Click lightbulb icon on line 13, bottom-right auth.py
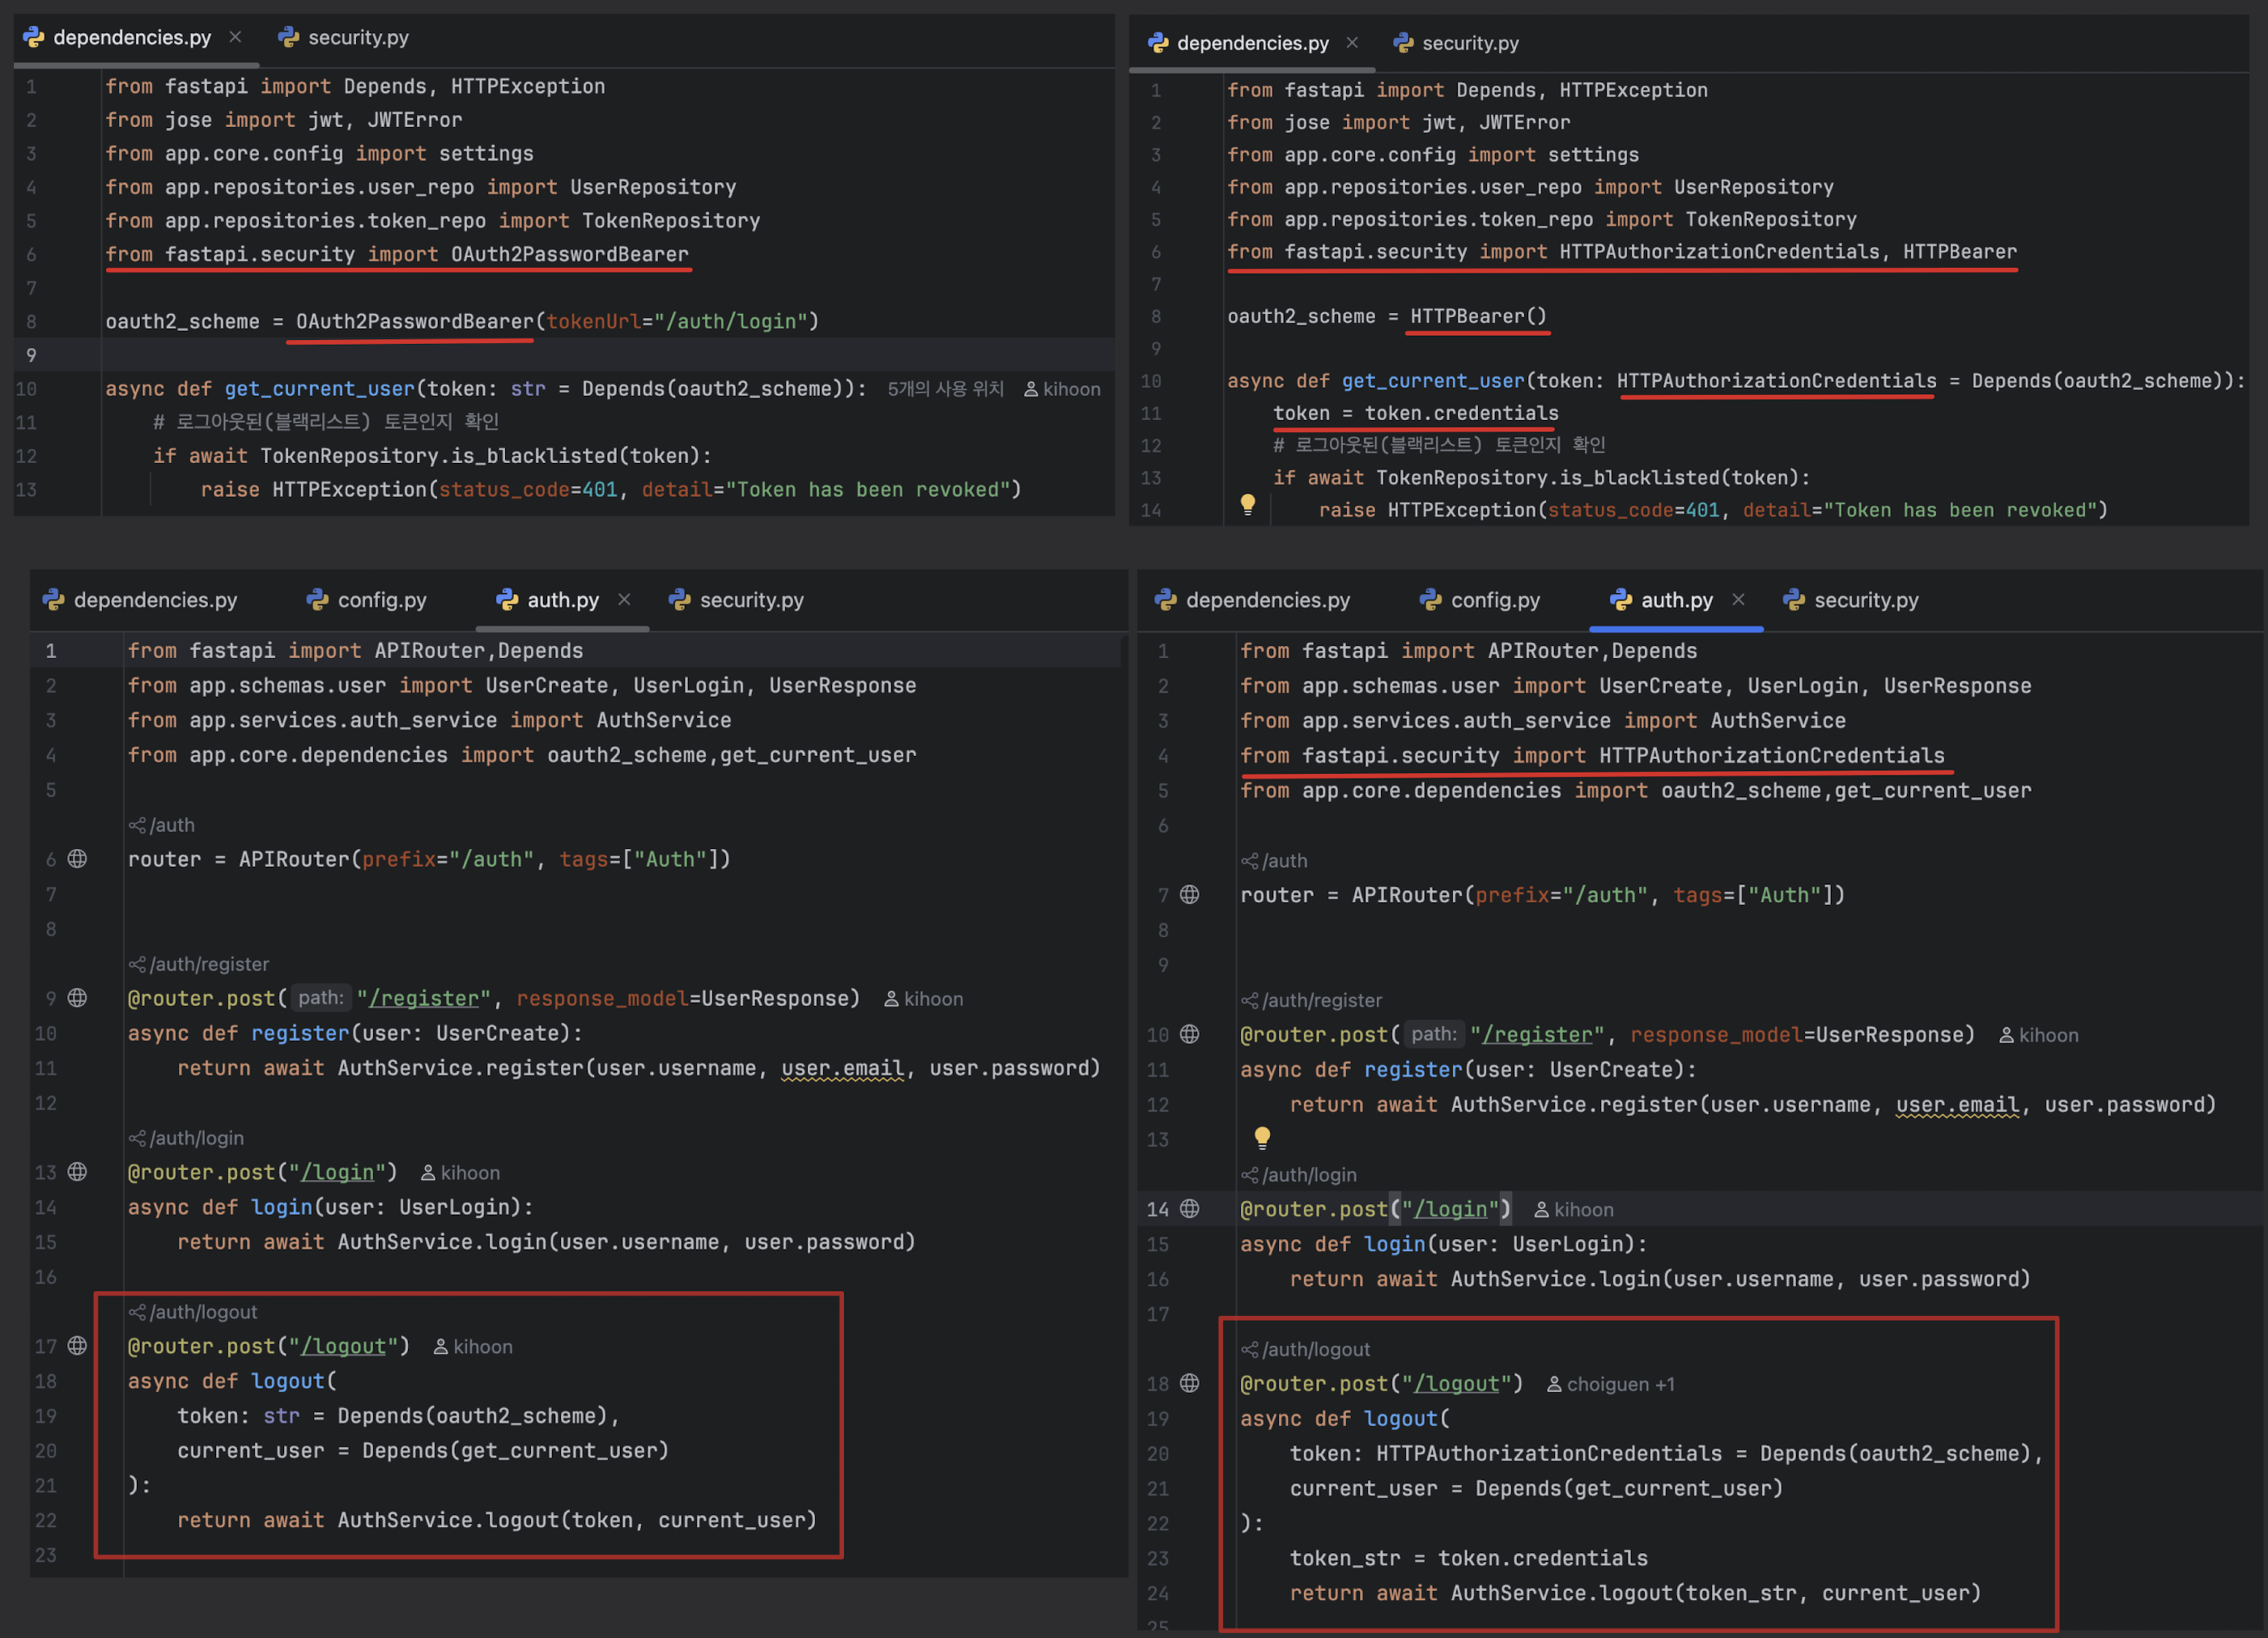 click(1262, 1137)
